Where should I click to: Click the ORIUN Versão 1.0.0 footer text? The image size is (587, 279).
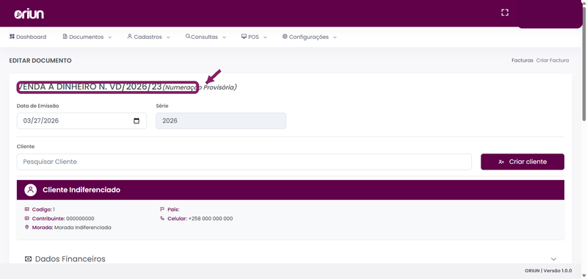click(548, 271)
